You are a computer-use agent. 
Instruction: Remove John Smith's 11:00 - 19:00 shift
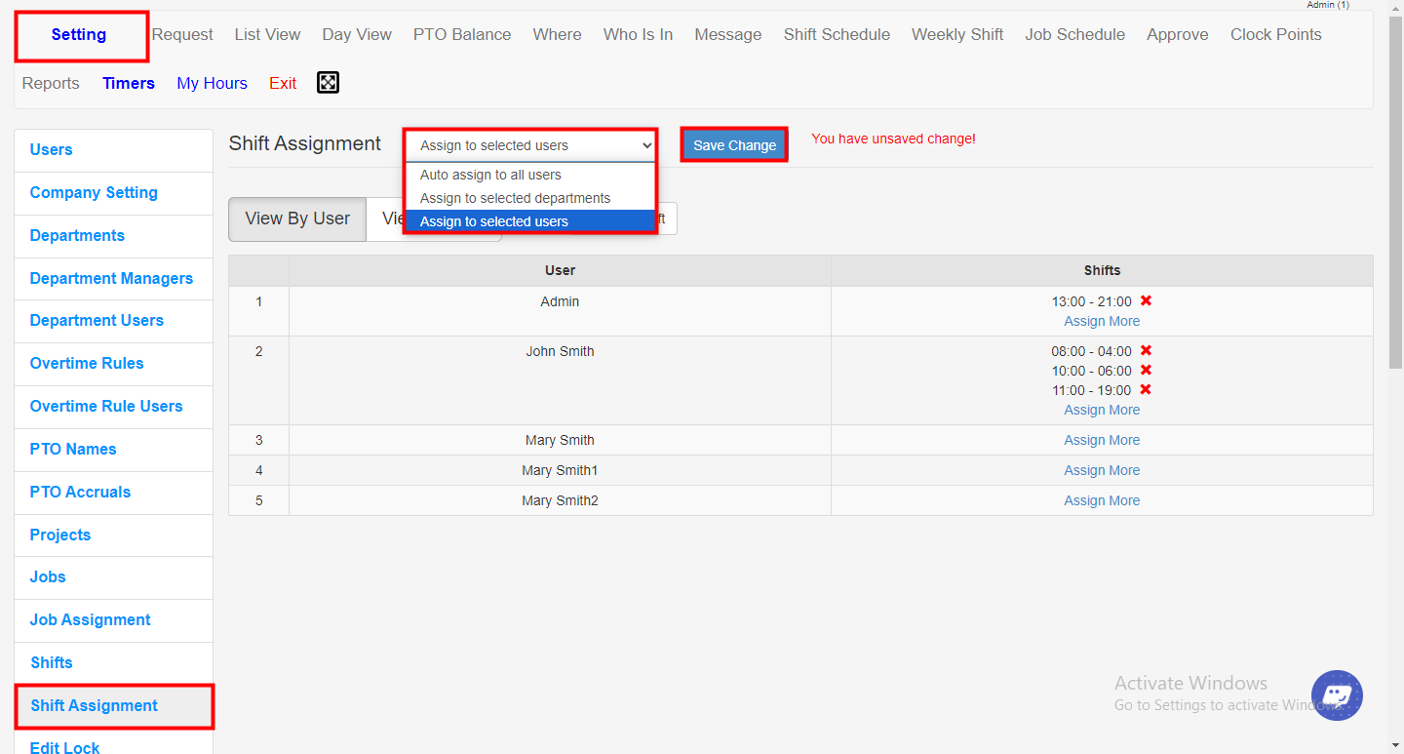coord(1146,390)
